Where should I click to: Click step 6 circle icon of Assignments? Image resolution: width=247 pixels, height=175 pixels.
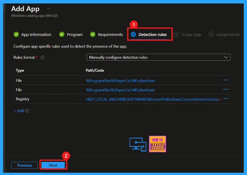click(x=211, y=34)
